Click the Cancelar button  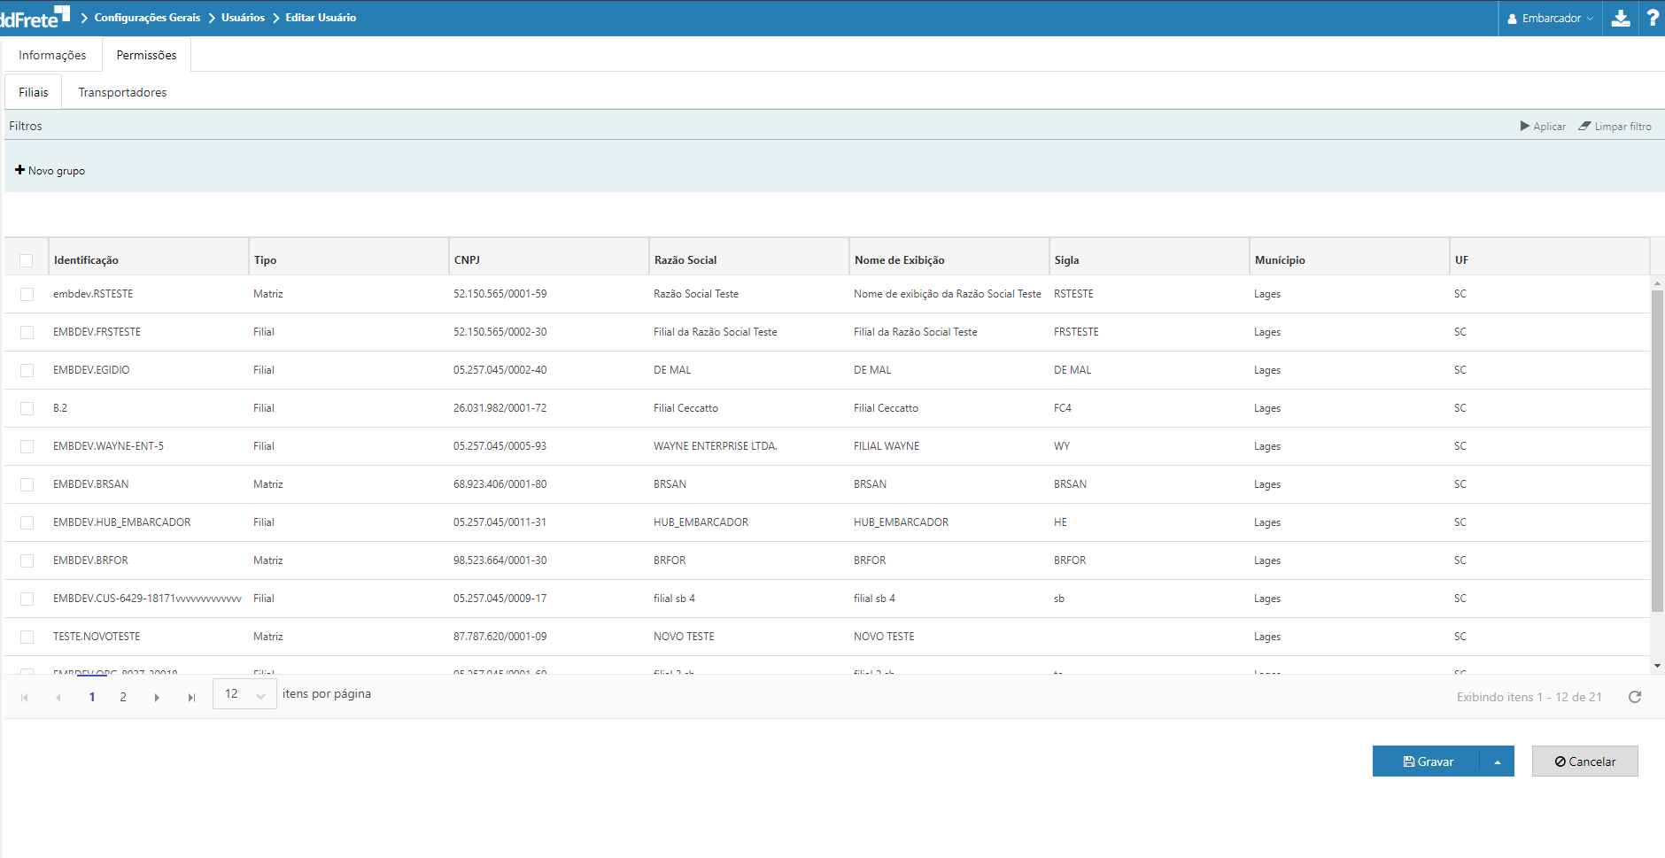click(x=1584, y=761)
